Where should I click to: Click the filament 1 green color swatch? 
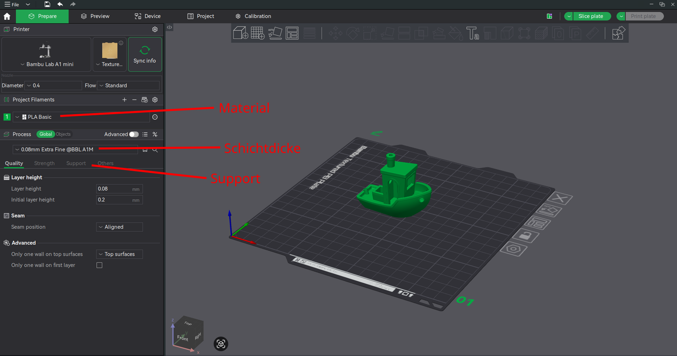coord(7,117)
